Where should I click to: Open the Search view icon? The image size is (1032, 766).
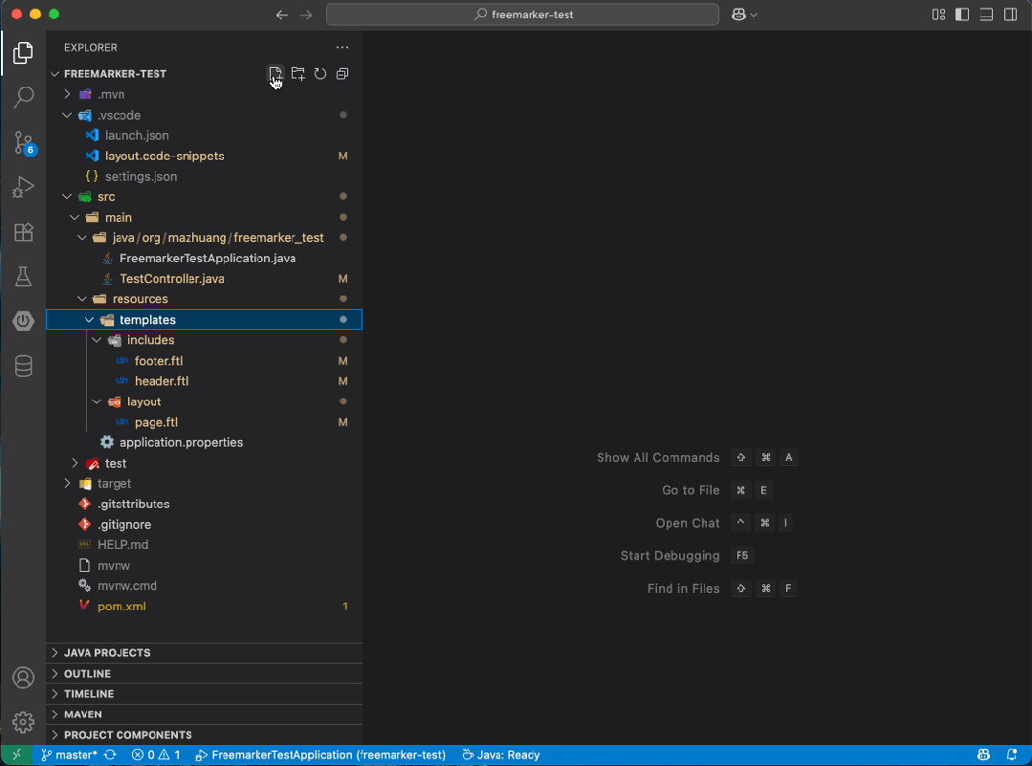(x=23, y=98)
